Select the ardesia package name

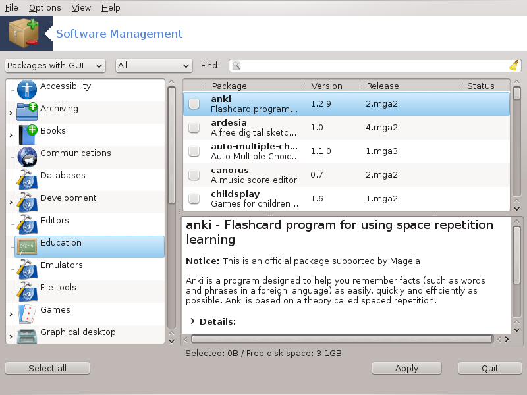[229, 122]
